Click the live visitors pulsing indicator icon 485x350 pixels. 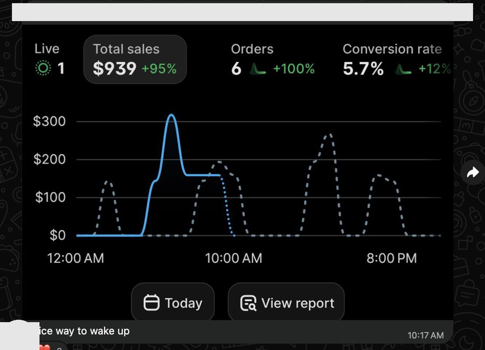43,68
